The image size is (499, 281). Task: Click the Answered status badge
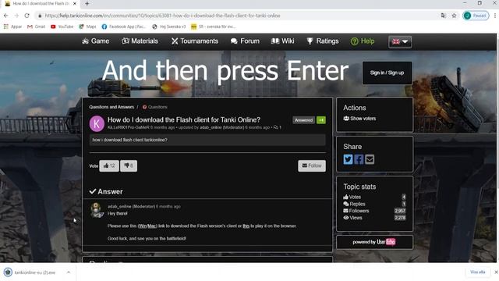[x=303, y=120]
